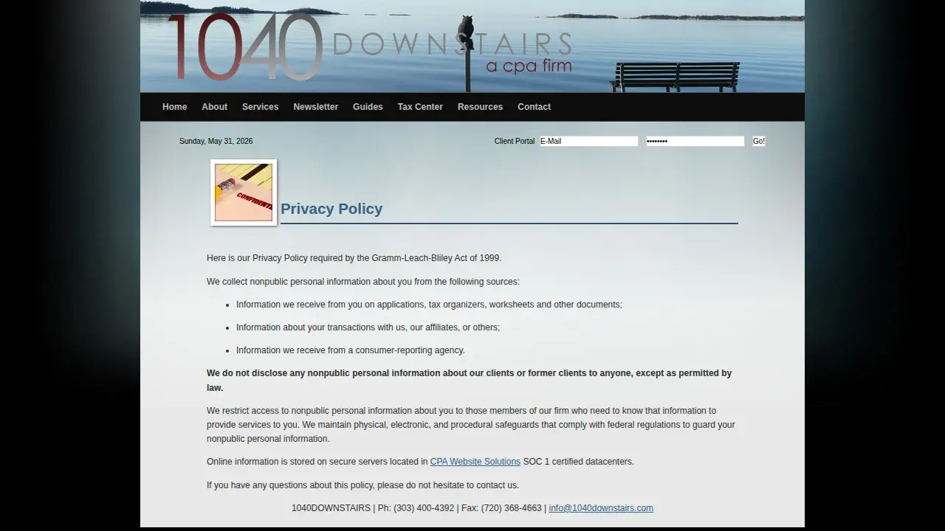Go to the Contact page
The height and width of the screenshot is (531, 945).
(534, 107)
